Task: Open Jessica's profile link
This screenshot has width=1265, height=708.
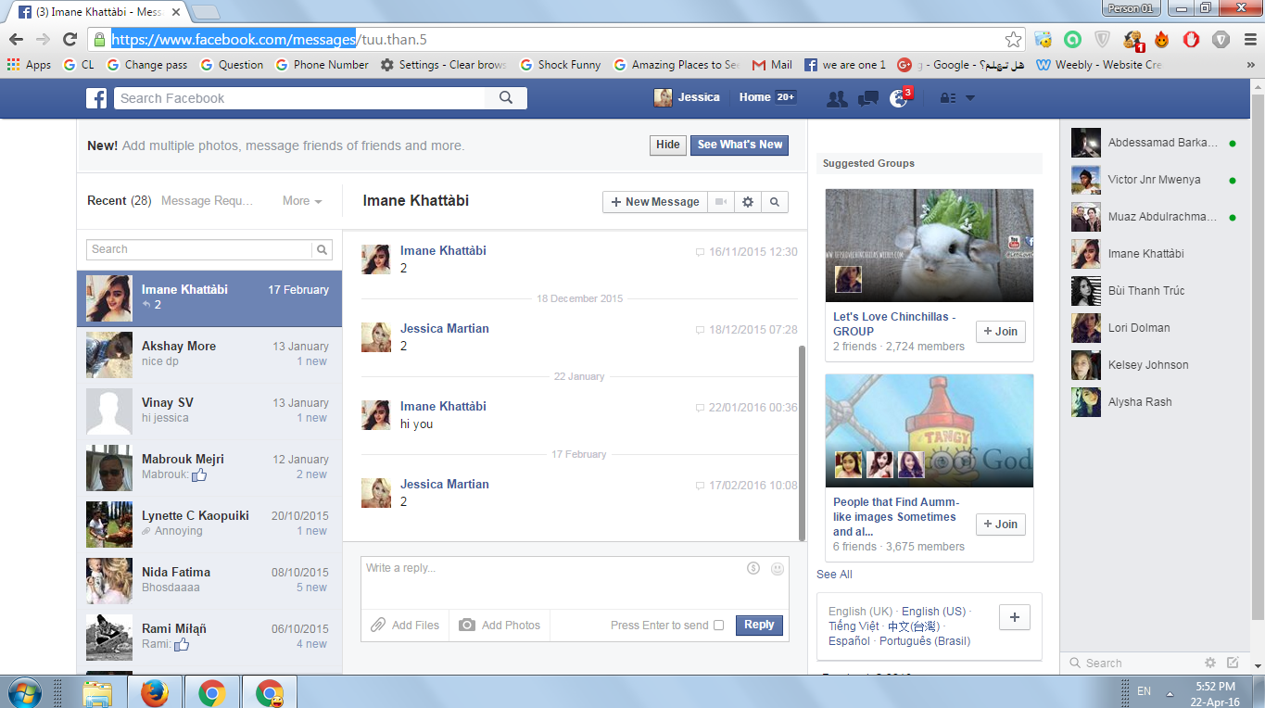Action: pyautogui.click(x=687, y=97)
